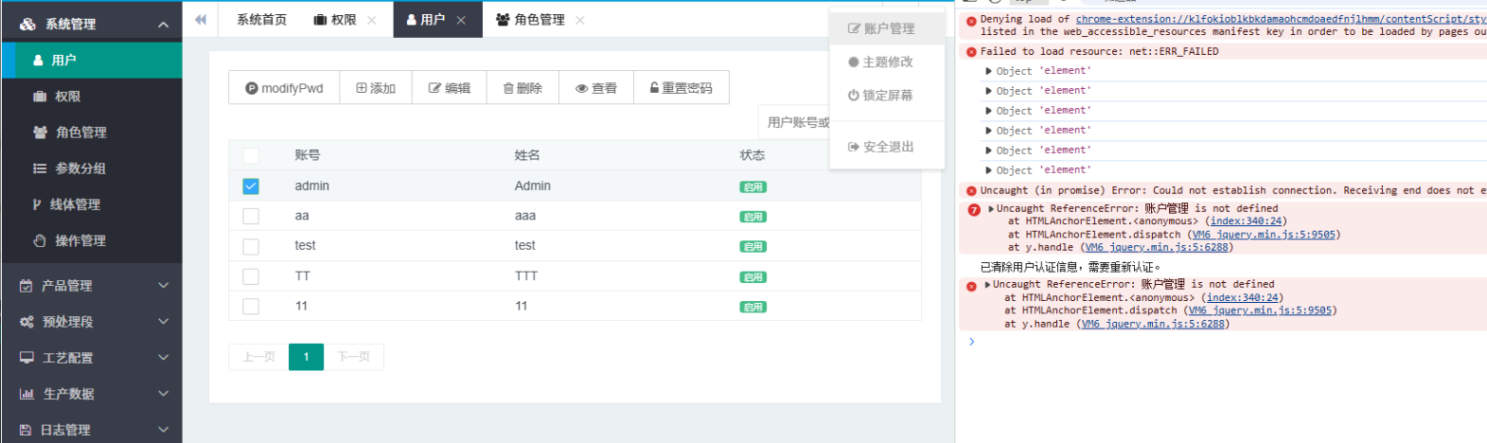1487x443 pixels.
Task: Toggle the select-all header checkbox
Action: [x=251, y=155]
